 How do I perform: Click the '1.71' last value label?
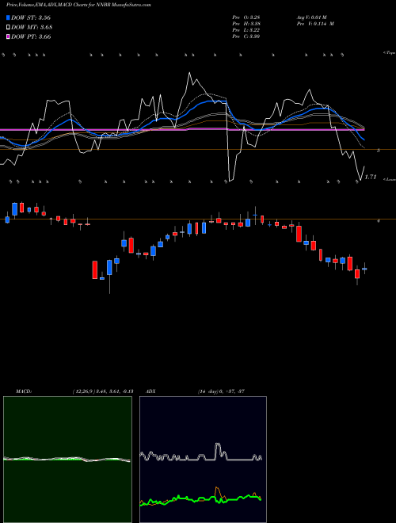pyautogui.click(x=371, y=178)
